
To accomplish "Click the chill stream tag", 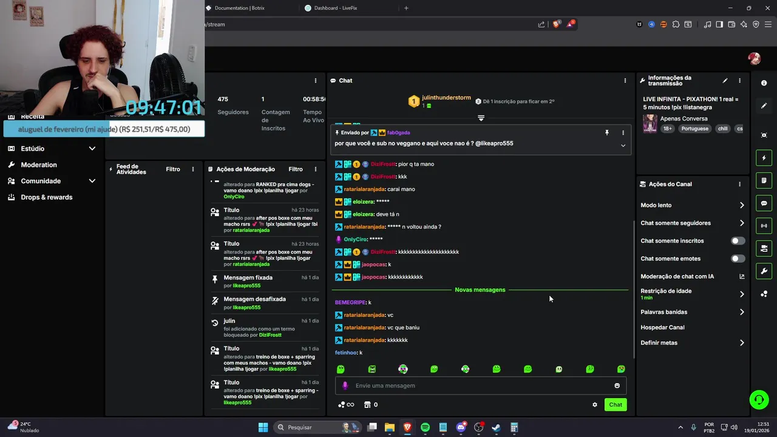I will tap(722, 129).
